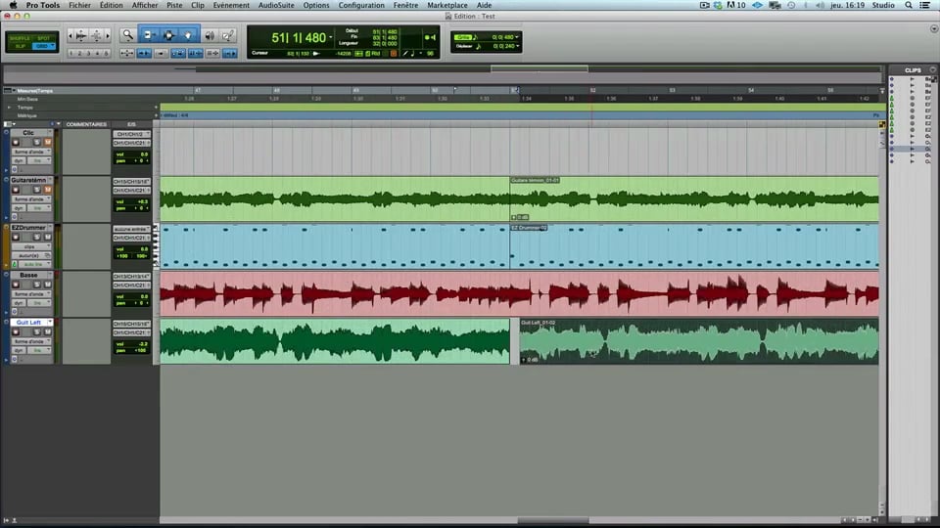Expand the Tempo ruler

[x=9, y=108]
